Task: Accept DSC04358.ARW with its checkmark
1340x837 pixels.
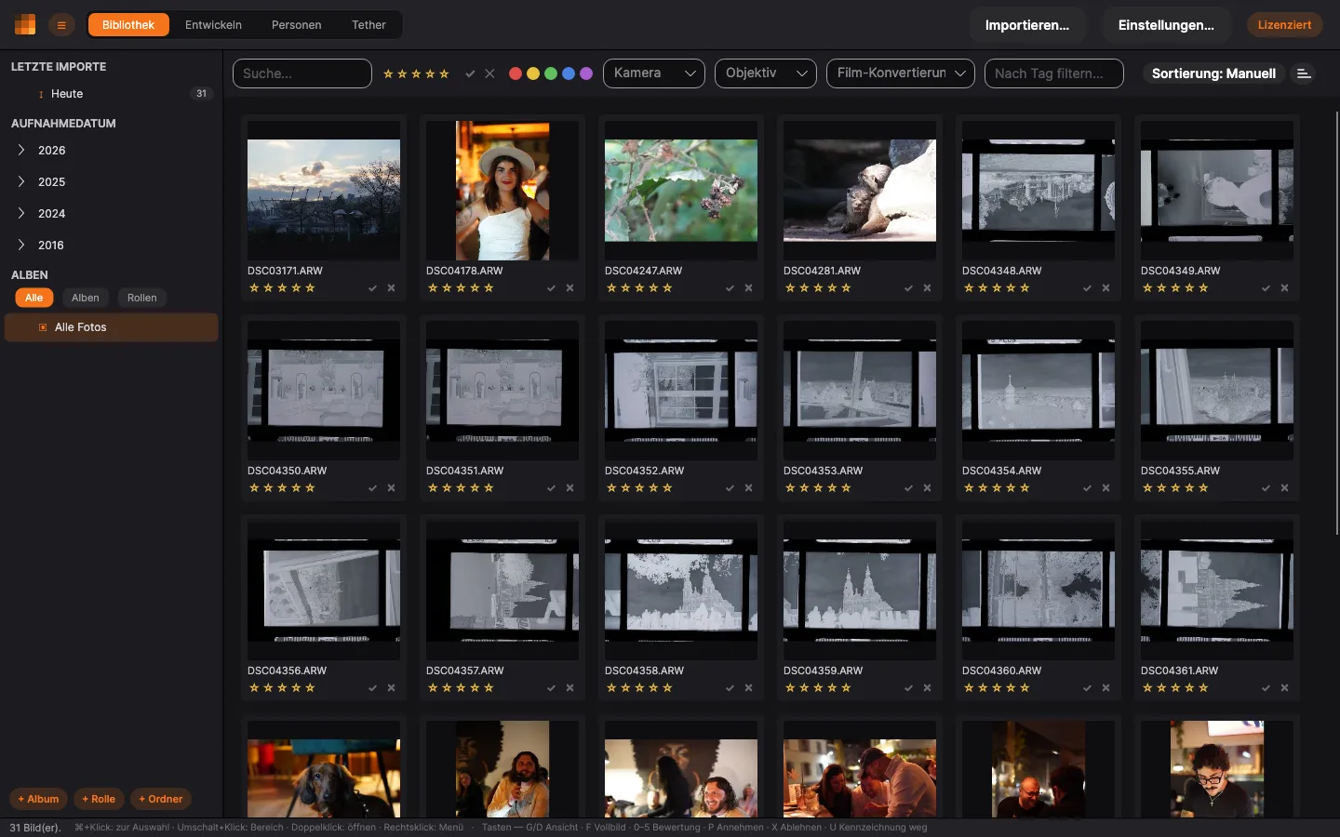Action: [x=730, y=688]
